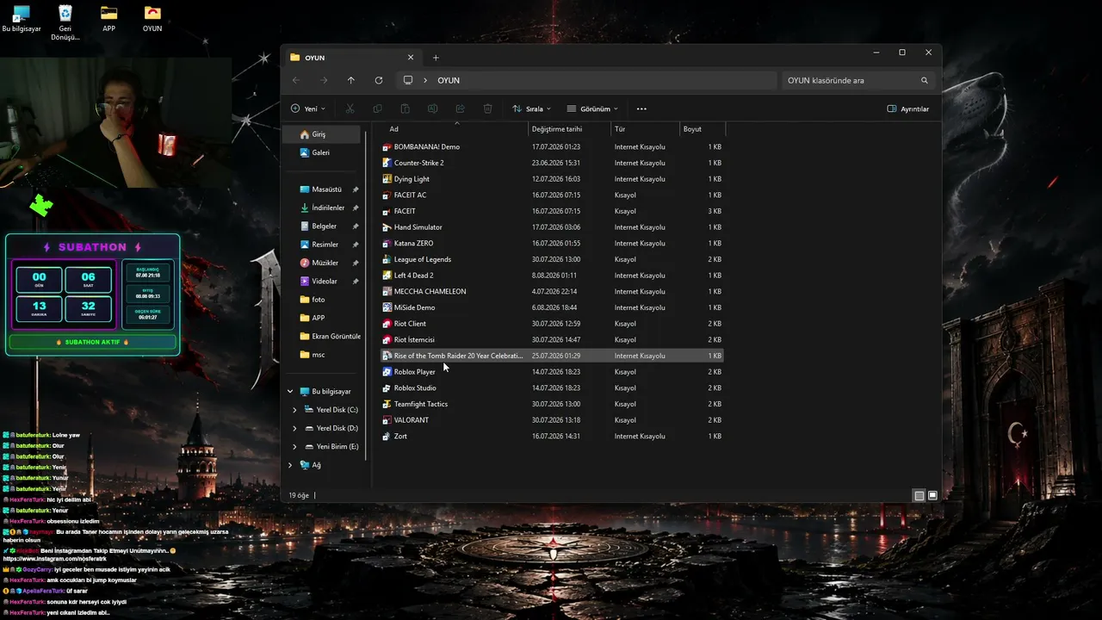Select the OYUN folder on the desktop
The width and height of the screenshot is (1102, 620).
[152, 19]
